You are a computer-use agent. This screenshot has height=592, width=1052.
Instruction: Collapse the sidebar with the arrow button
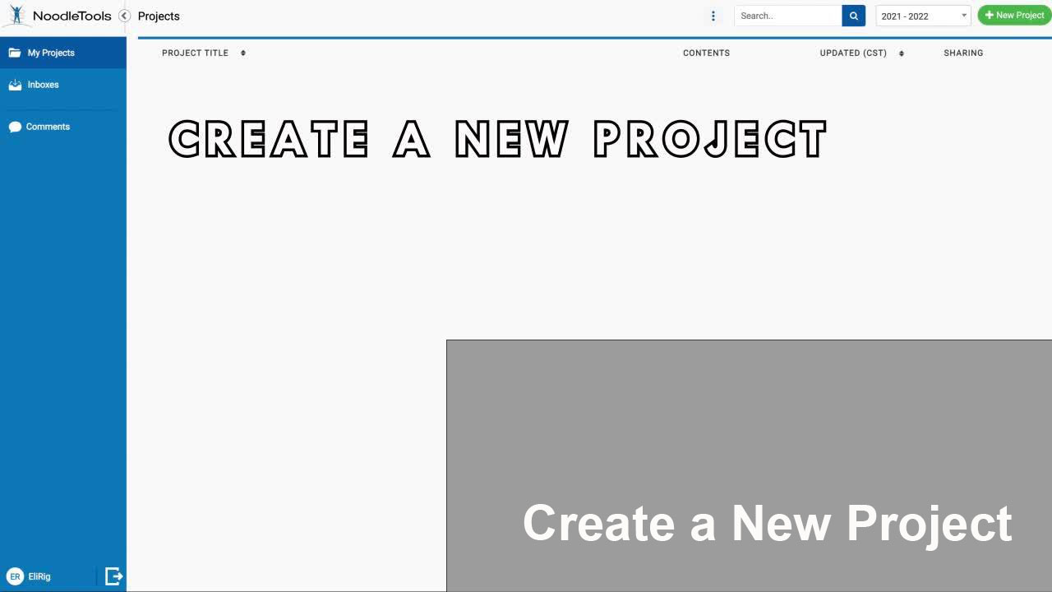(x=124, y=16)
